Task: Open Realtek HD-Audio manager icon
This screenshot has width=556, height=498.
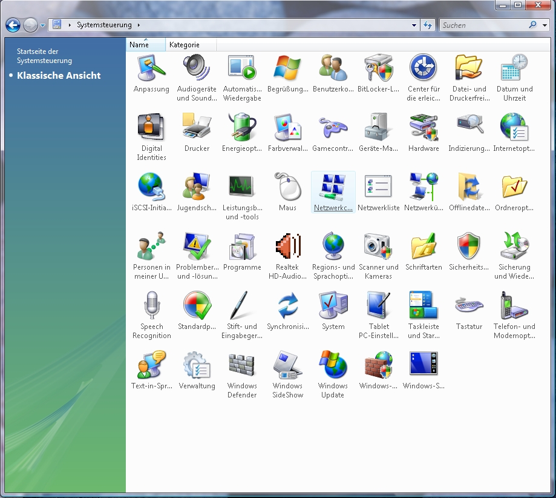Action: coord(287,245)
